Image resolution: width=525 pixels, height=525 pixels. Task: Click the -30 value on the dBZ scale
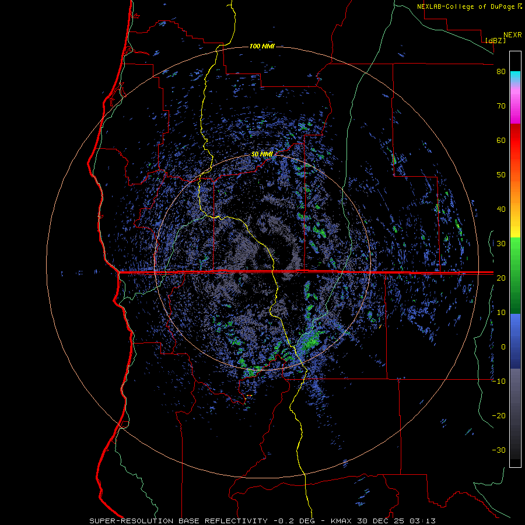click(499, 450)
